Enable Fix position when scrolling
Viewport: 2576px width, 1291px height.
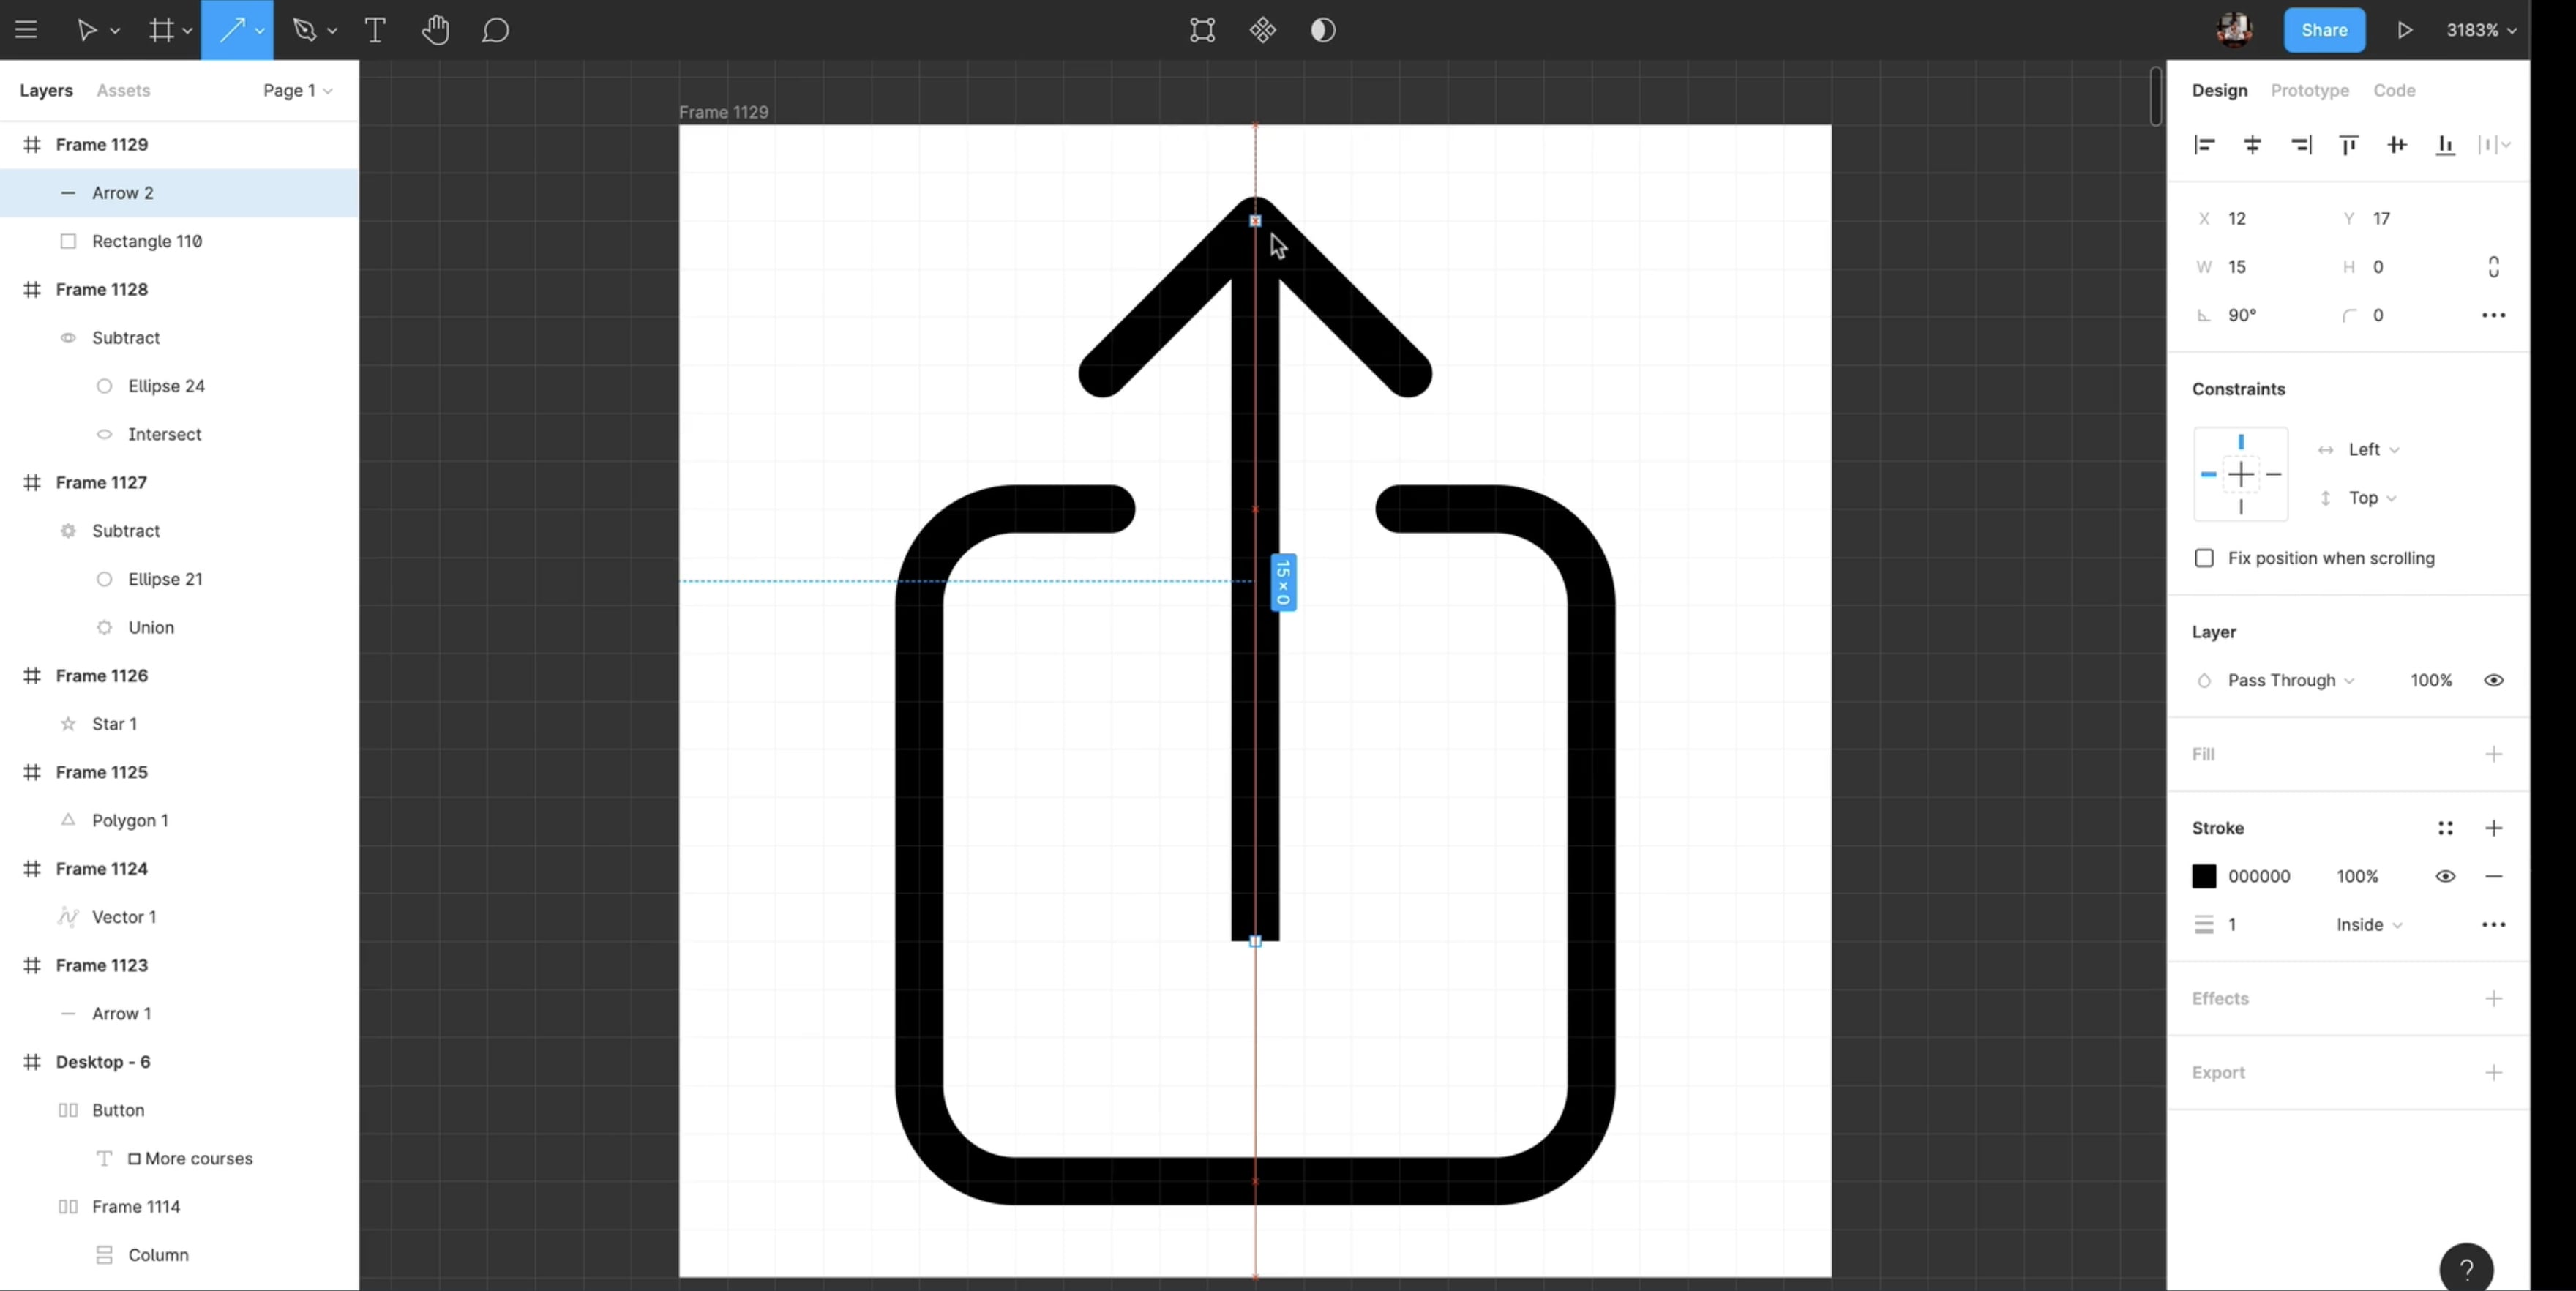[x=2204, y=558]
